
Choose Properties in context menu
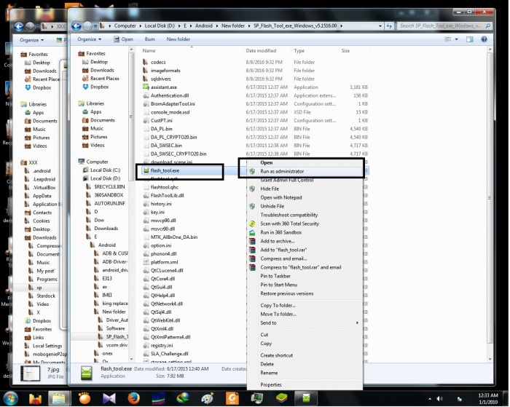coord(305,384)
